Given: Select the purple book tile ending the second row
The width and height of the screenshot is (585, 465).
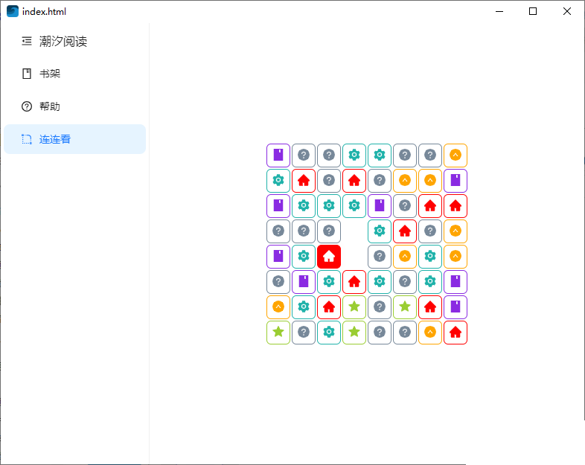Looking at the screenshot, I should [x=455, y=181].
